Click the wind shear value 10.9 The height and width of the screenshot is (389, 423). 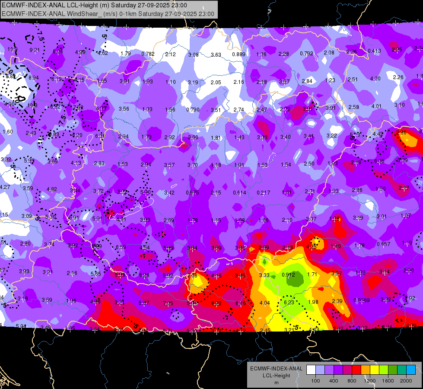click(13, 49)
